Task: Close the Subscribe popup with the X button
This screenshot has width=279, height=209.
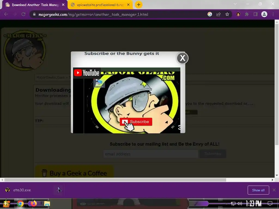Action: [182, 58]
